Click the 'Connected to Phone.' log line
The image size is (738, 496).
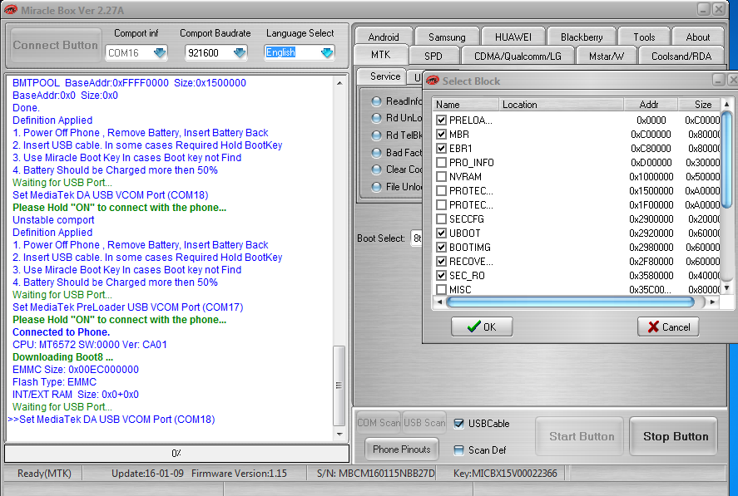pos(61,332)
